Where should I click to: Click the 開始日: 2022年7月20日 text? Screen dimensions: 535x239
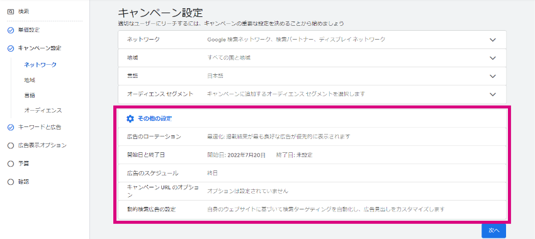click(237, 155)
